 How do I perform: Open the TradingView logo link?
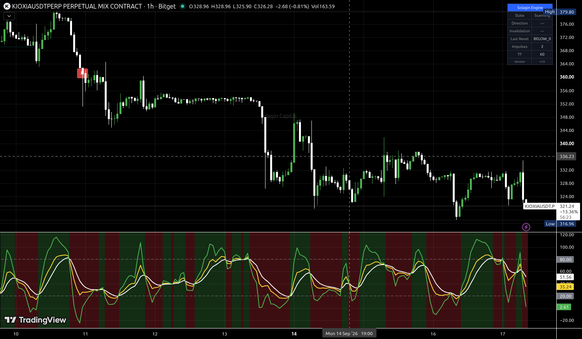35,320
